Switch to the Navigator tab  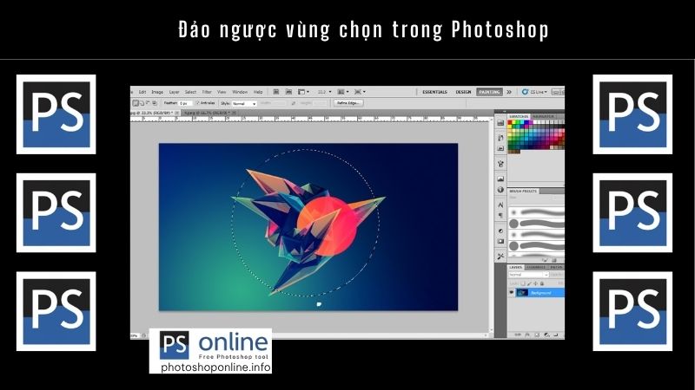[544, 116]
